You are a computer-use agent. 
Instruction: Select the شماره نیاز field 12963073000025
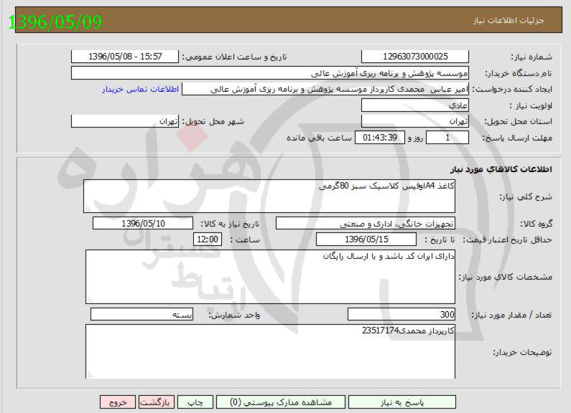(x=414, y=57)
